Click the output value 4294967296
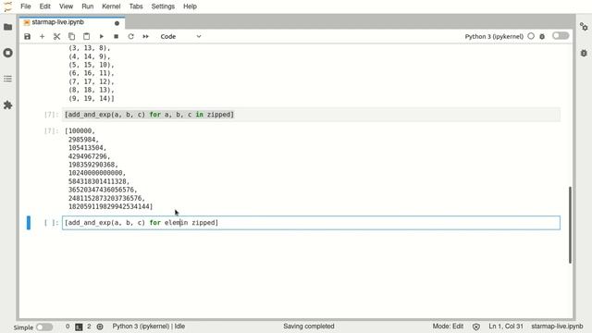This screenshot has height=333, width=592. [x=89, y=156]
